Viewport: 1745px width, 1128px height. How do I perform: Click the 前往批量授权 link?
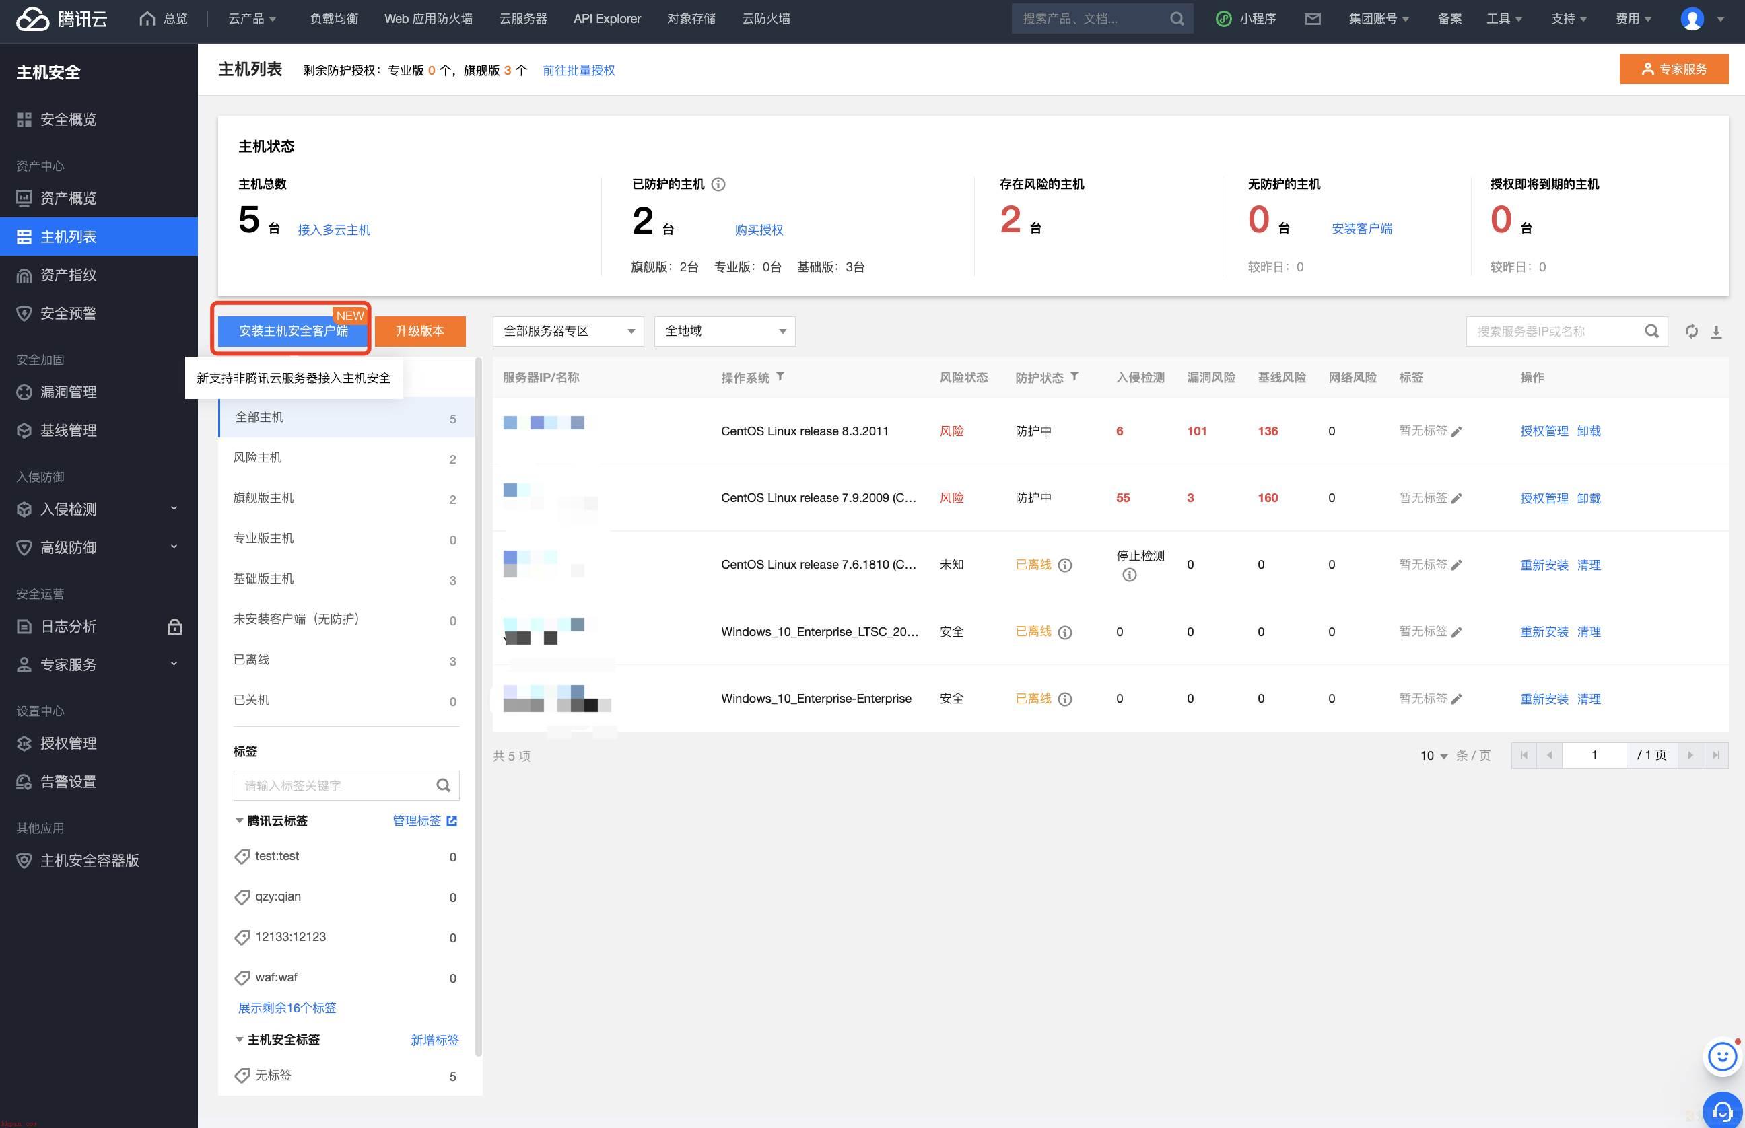point(579,70)
